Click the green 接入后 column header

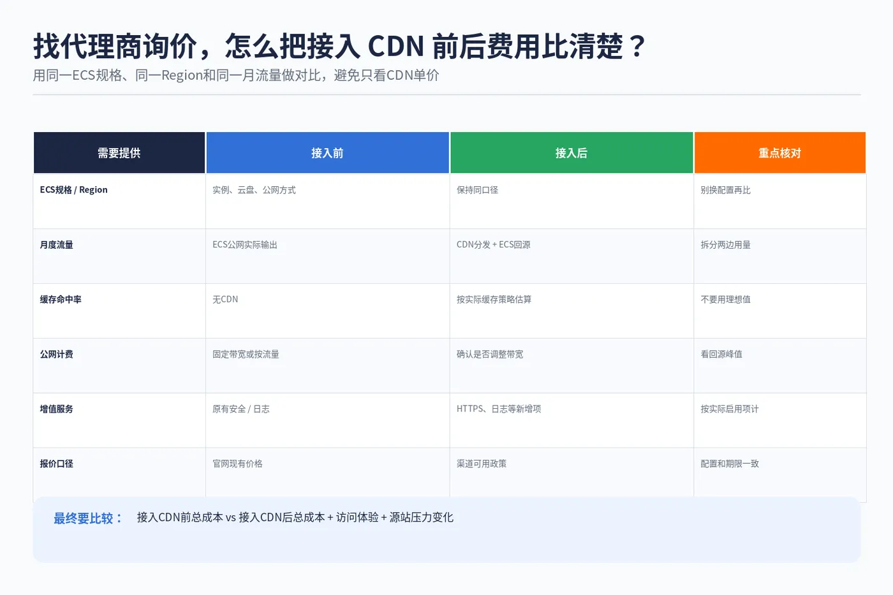(572, 153)
